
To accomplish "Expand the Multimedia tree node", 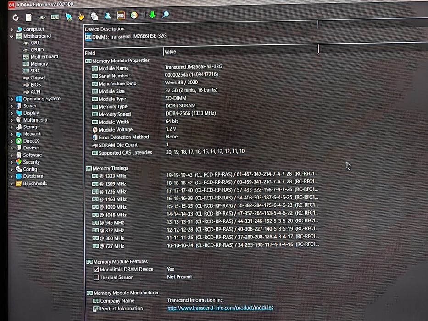I will point(11,120).
